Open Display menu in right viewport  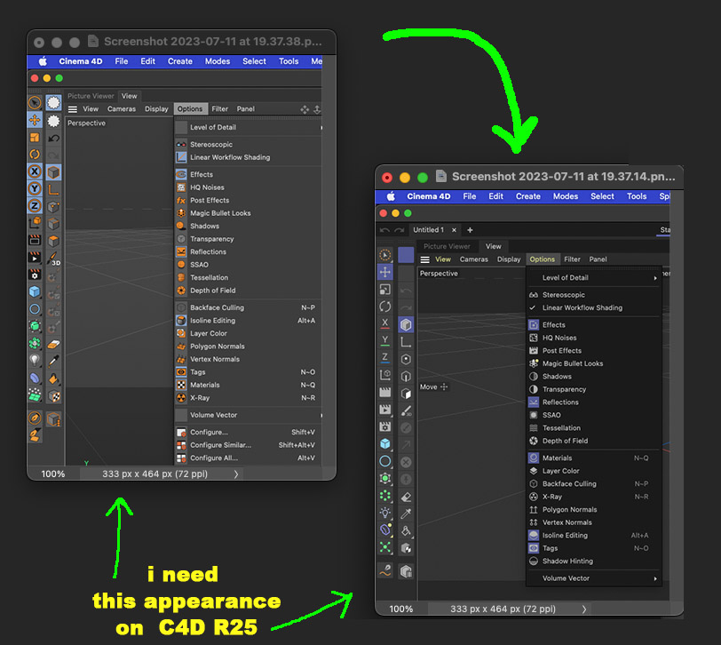(x=509, y=259)
